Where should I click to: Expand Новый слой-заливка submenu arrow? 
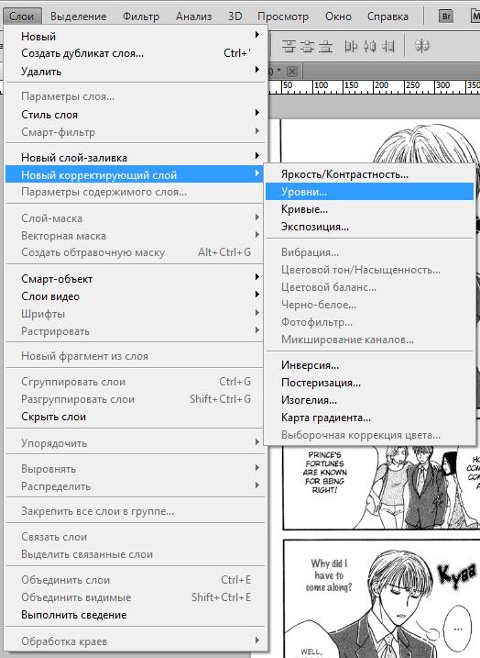(257, 156)
